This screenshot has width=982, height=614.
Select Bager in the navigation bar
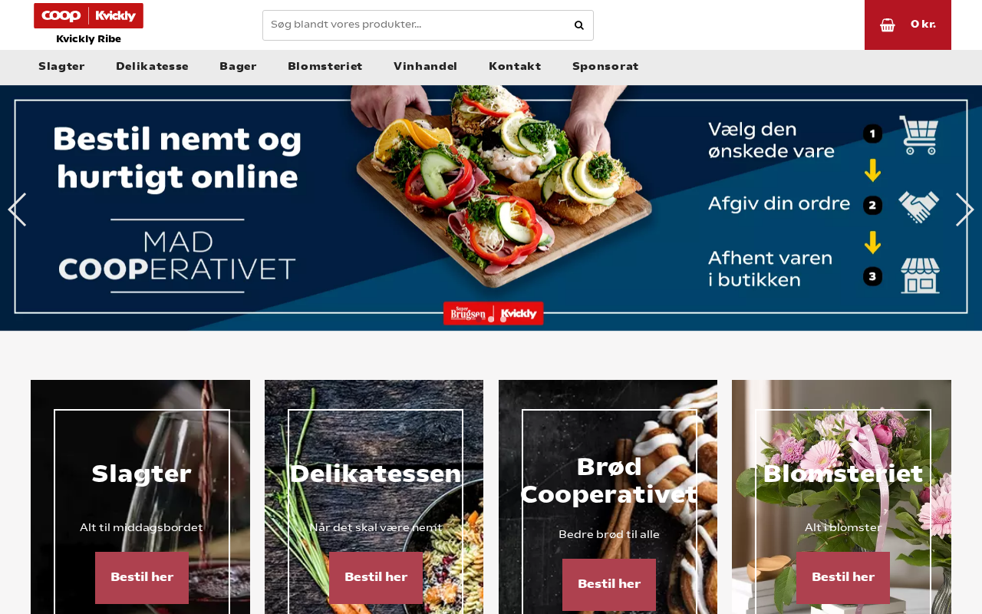pyautogui.click(x=238, y=67)
